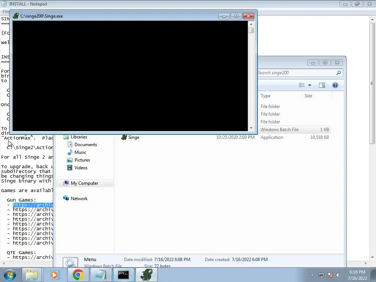The width and height of the screenshot is (376, 282).
Task: Switch to the command prompt taskbar button
Action: point(123,275)
